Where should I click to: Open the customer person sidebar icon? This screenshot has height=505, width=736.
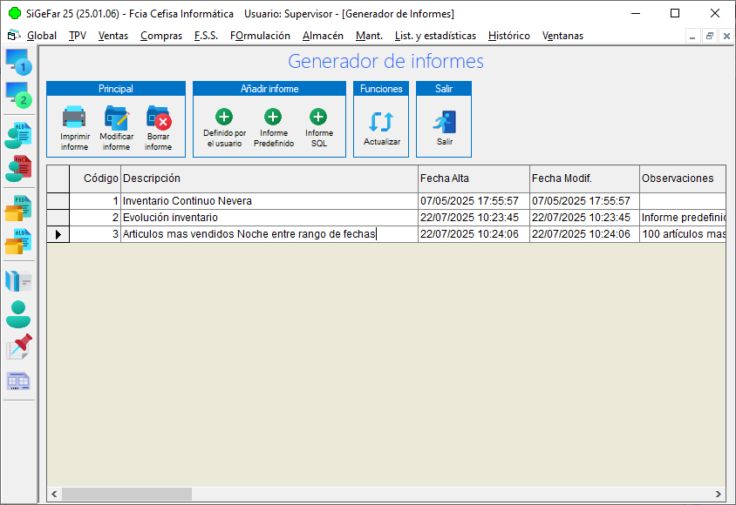19,314
